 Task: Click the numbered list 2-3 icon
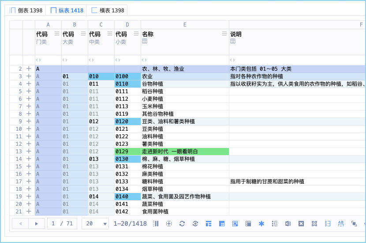328,224
